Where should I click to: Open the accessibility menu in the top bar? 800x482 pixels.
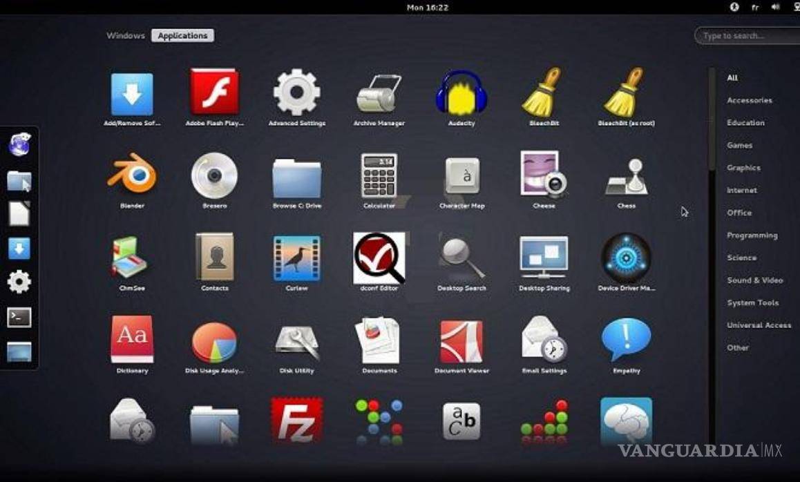(734, 7)
